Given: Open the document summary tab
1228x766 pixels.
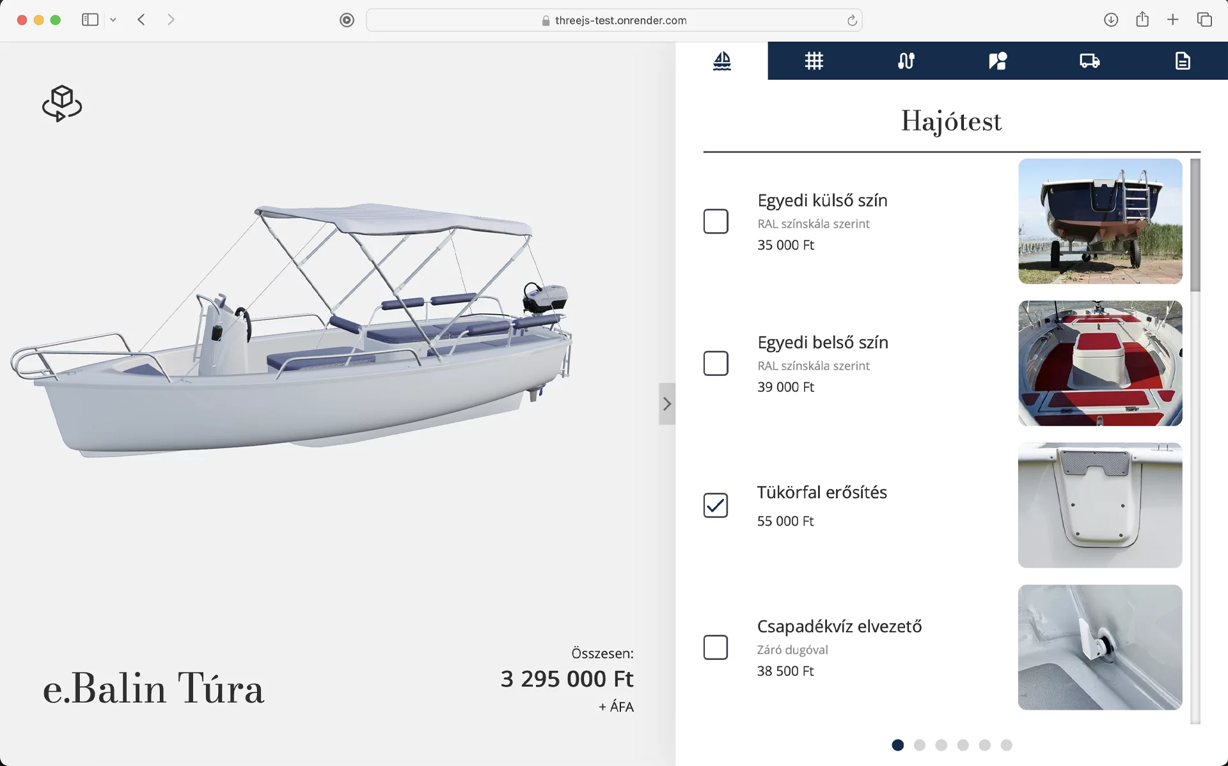Looking at the screenshot, I should coord(1182,61).
